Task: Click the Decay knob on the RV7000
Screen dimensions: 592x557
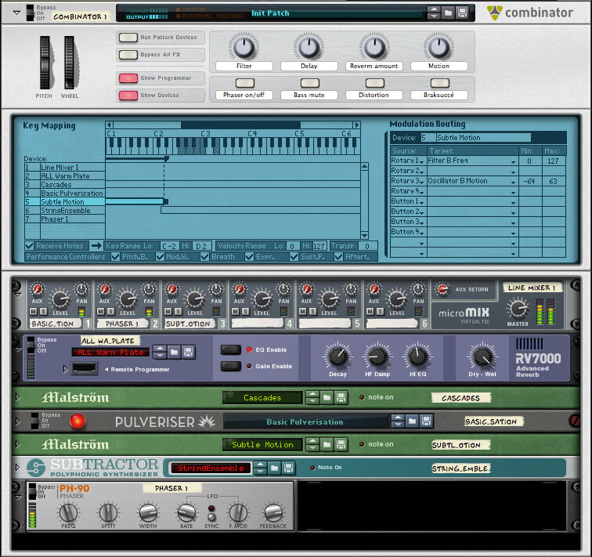Action: click(x=338, y=356)
